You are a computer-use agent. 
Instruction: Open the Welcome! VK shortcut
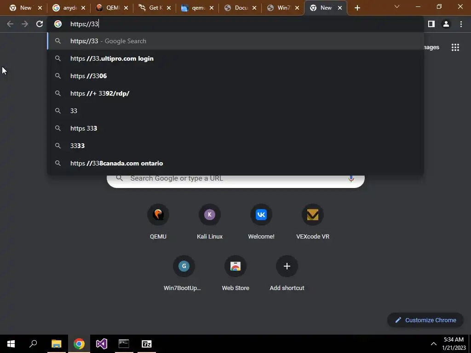click(x=261, y=222)
